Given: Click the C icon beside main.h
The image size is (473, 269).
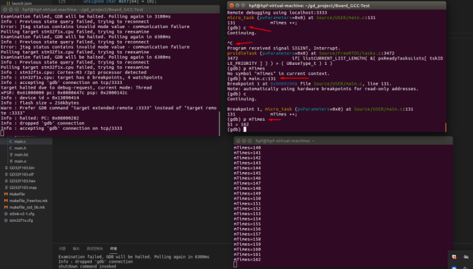Looking at the screenshot, I should click(x=11, y=148).
